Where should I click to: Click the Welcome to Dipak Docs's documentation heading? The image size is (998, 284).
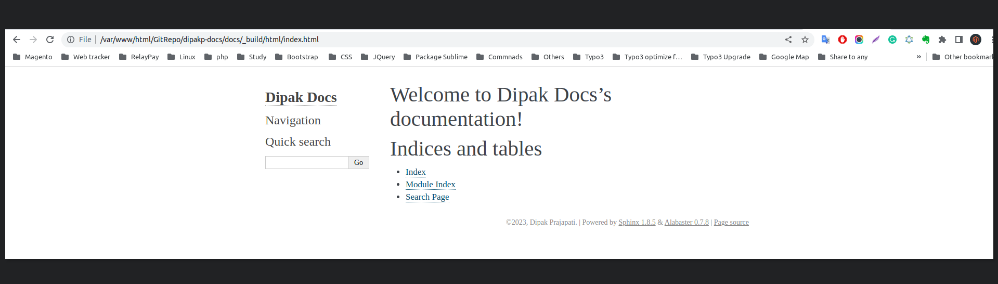(501, 107)
